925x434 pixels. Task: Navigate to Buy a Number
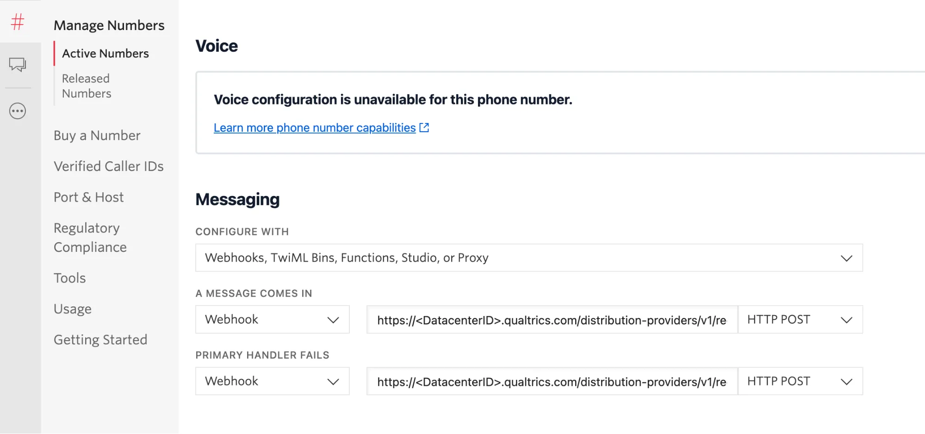[x=97, y=135]
